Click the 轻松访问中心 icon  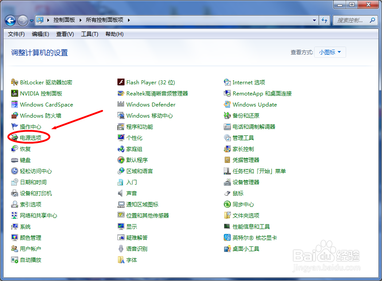(15, 171)
